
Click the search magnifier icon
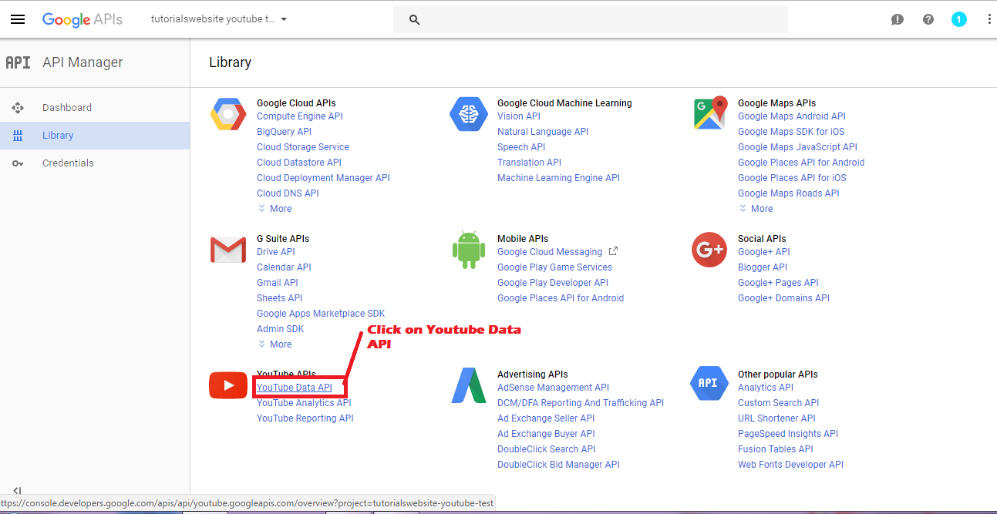click(x=414, y=20)
